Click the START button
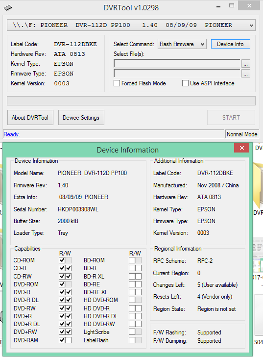This screenshot has width=263, height=357. pos(231,118)
